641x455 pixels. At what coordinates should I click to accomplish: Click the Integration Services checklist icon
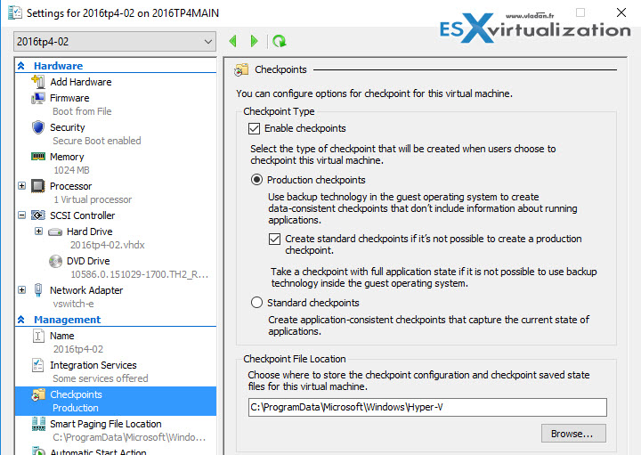tap(38, 365)
